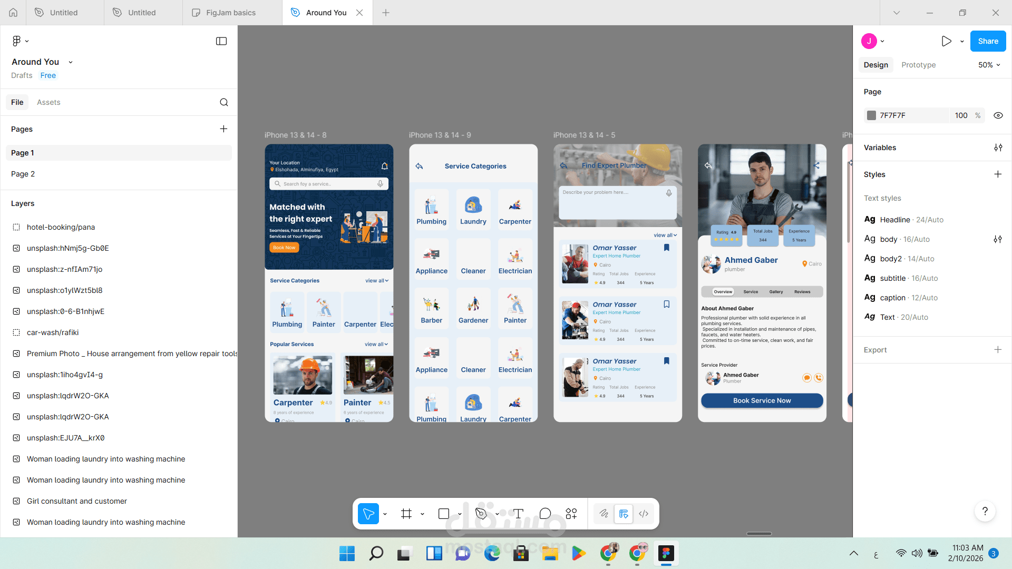Open Windows Start menu
The height and width of the screenshot is (569, 1012).
[x=347, y=553]
